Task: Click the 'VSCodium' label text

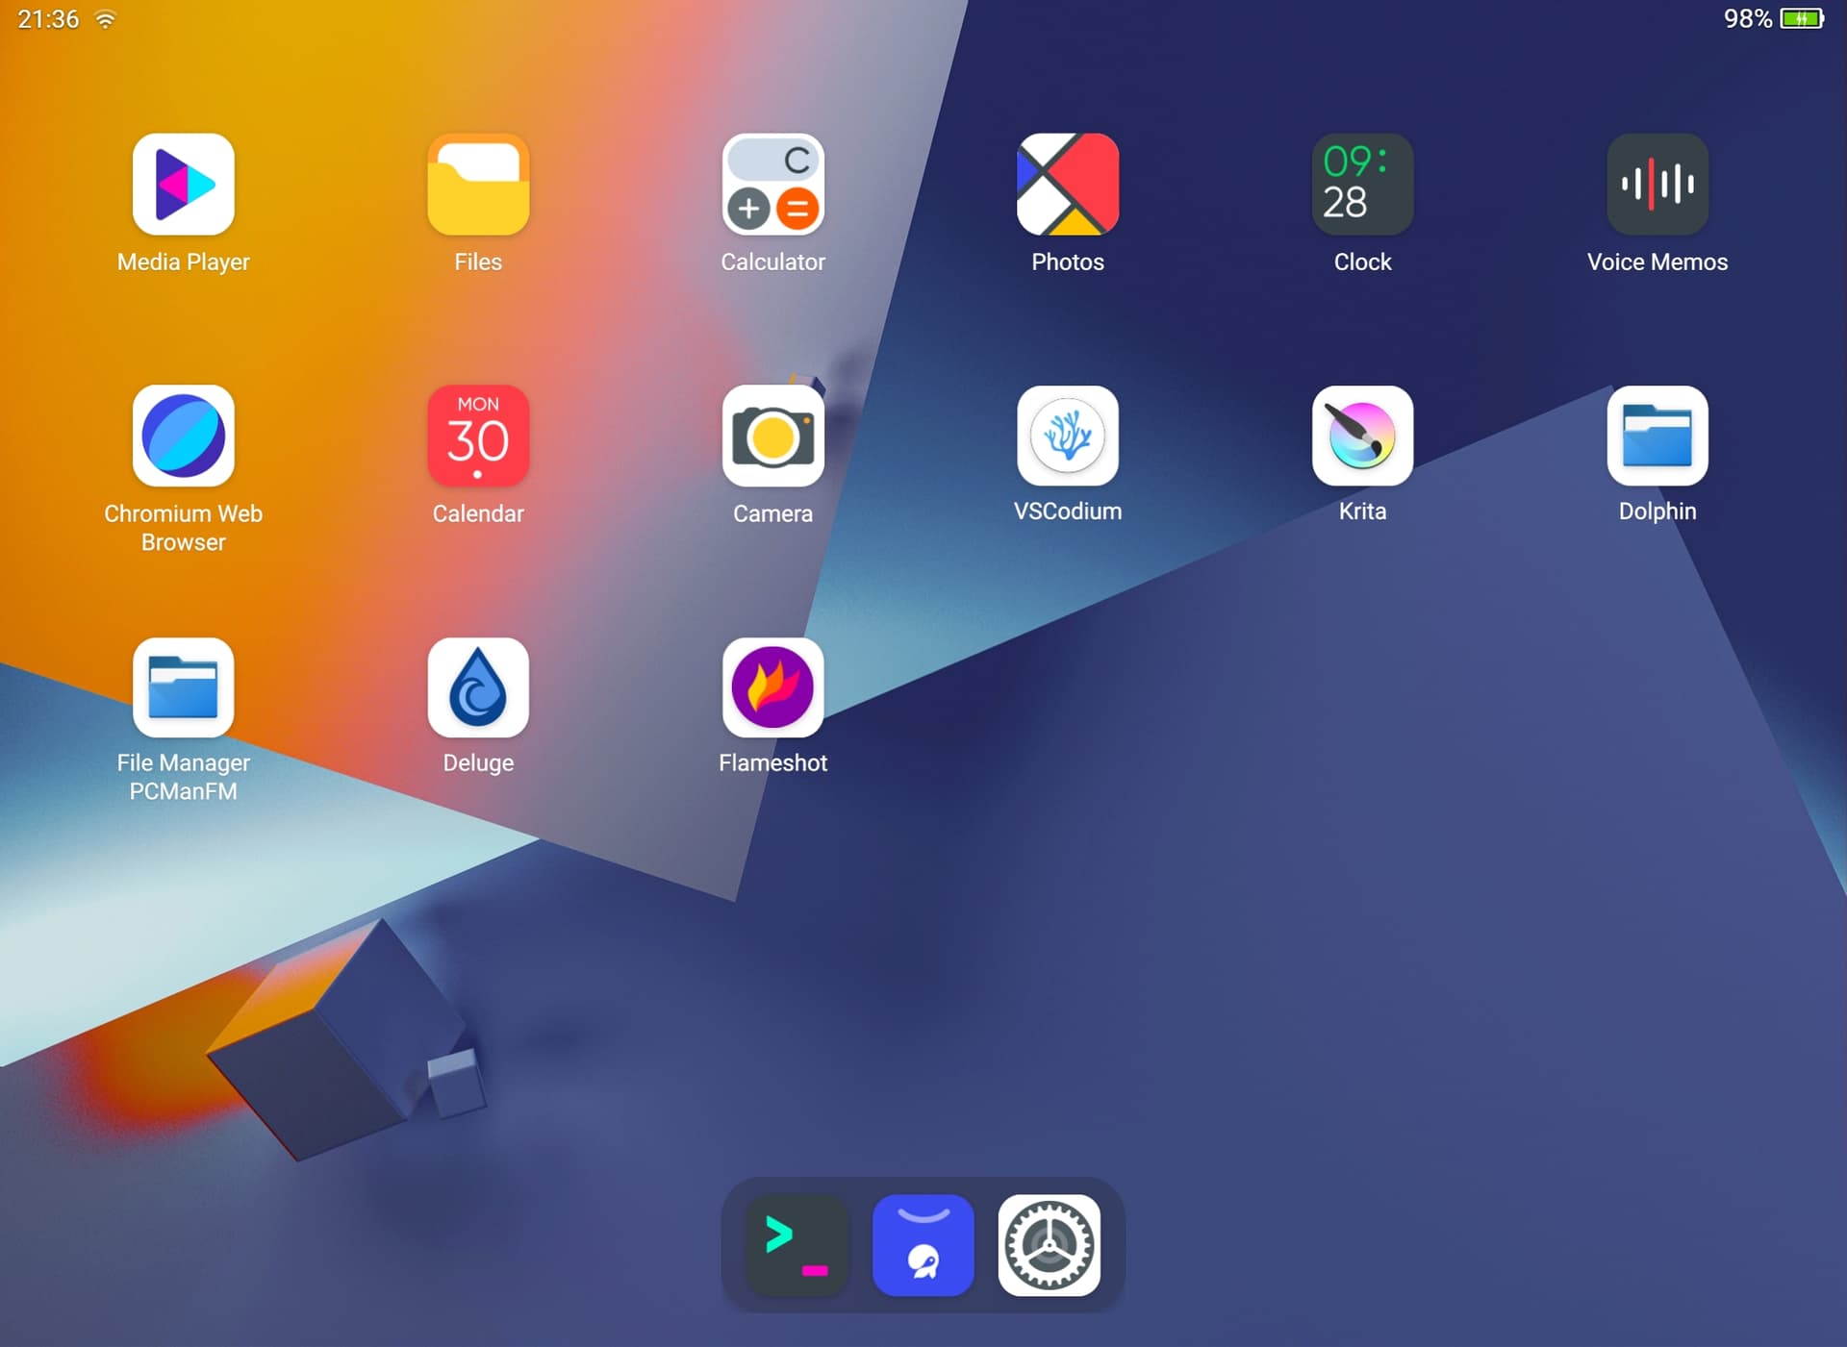Action: (1068, 511)
